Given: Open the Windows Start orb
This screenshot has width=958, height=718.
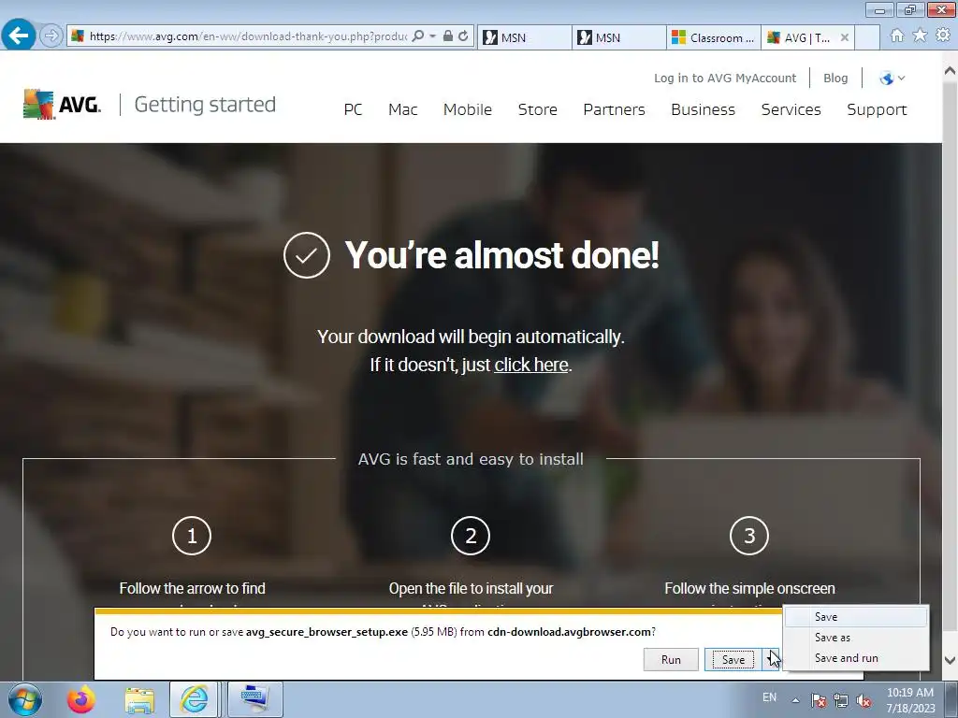Looking at the screenshot, I should coord(25,699).
